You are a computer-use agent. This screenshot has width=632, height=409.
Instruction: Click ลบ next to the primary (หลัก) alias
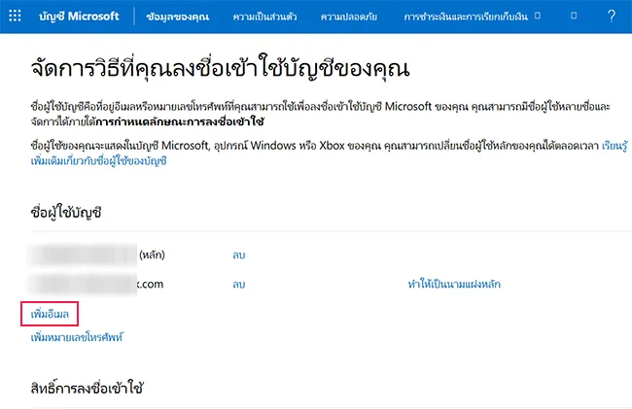point(238,255)
